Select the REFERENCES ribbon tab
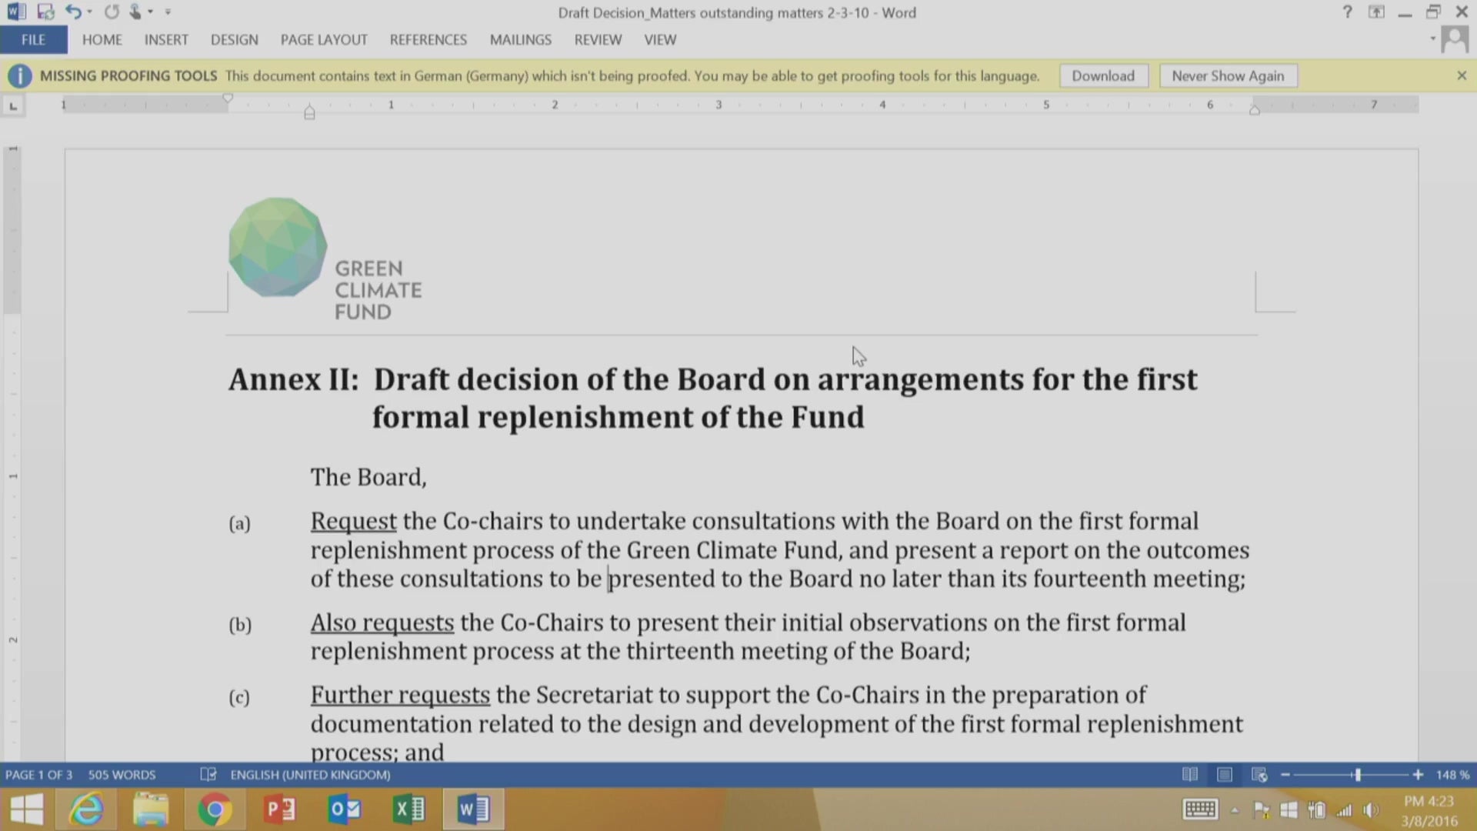This screenshot has height=831, width=1477. pos(428,40)
